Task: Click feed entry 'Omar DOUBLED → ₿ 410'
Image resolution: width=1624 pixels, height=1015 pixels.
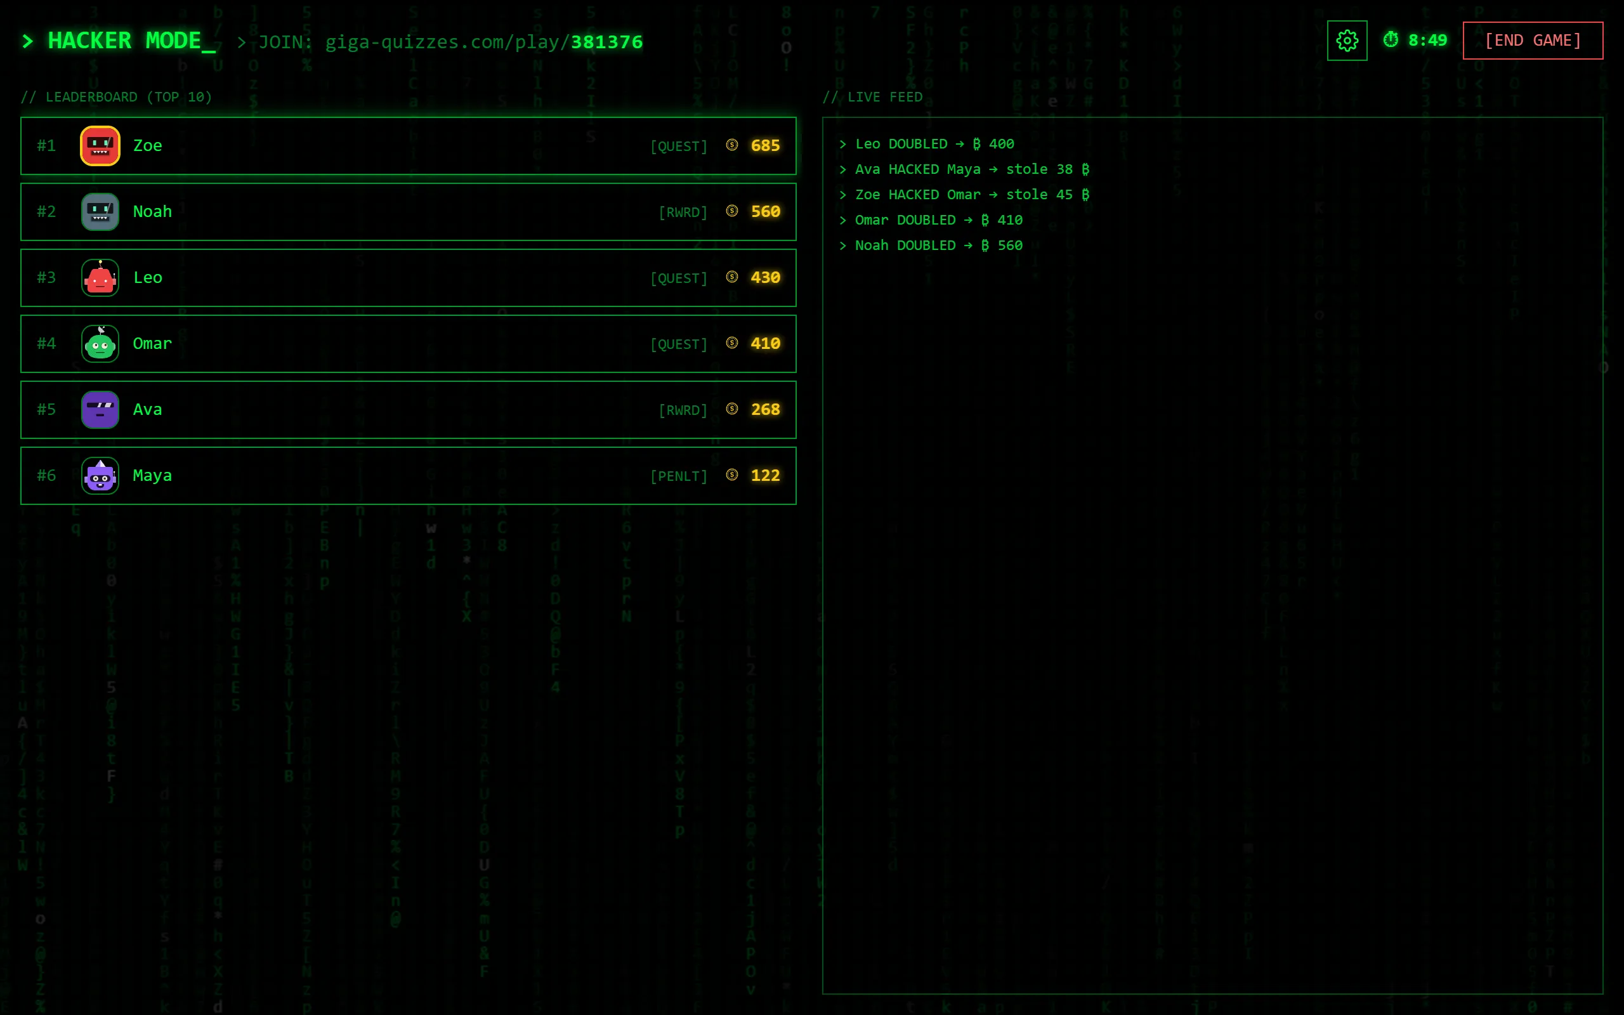Action: pos(931,220)
